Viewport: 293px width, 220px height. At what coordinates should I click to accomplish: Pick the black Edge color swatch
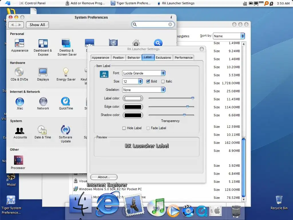point(133,107)
